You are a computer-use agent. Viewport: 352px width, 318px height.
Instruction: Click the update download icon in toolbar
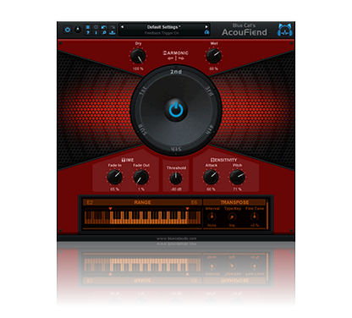point(113,33)
